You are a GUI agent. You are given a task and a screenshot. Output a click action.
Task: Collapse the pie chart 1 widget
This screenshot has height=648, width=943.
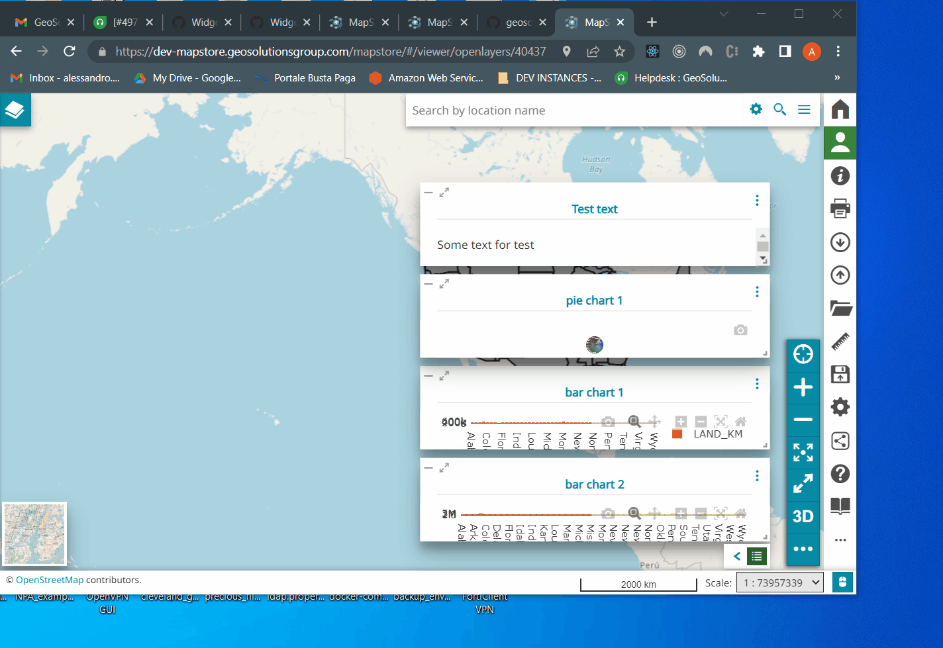tap(428, 284)
